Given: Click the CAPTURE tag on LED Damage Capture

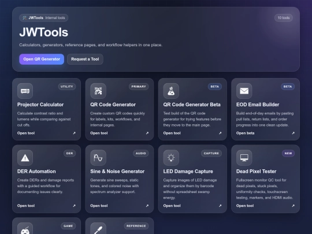Looking at the screenshot, I should tap(211, 153).
